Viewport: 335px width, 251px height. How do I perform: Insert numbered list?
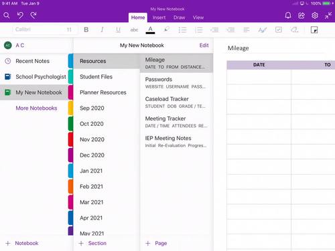[x=198, y=30]
